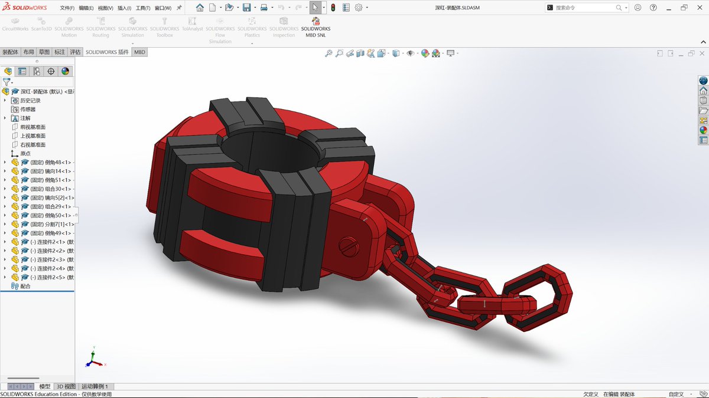Switch to the 运动算例 1 tab
This screenshot has width=709, height=398.
(x=95, y=386)
